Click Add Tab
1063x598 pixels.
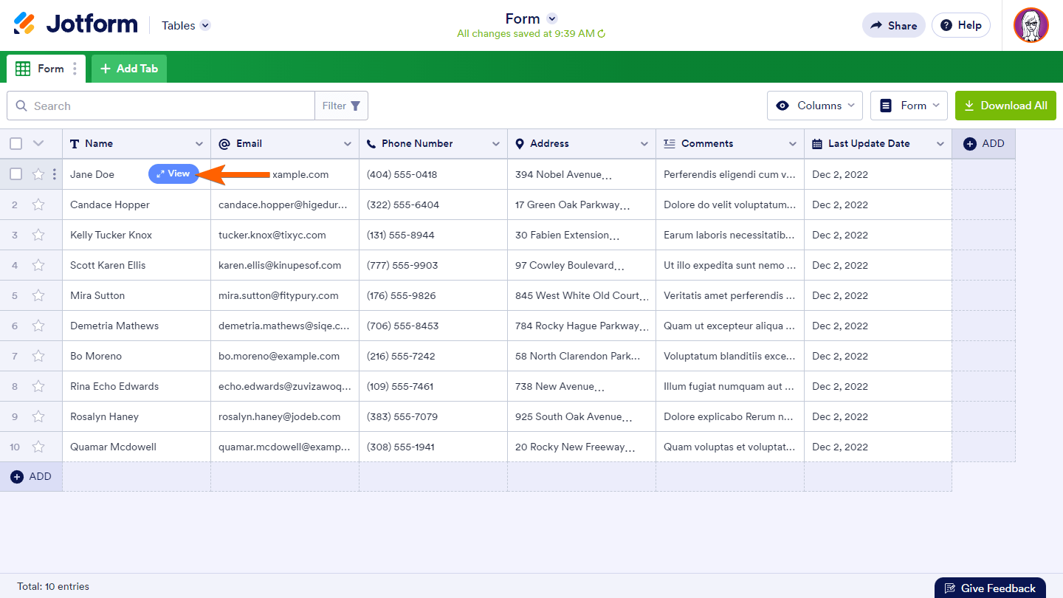pyautogui.click(x=129, y=69)
